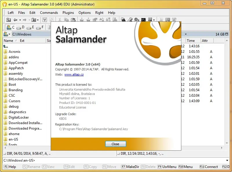
Task: Expand the User Menu dropdown arrow
Action: tap(154, 20)
